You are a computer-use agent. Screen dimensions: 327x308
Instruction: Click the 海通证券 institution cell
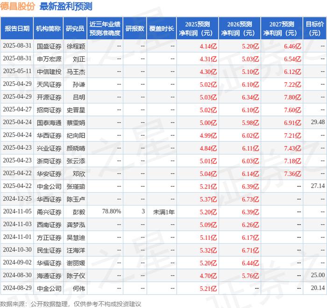pyautogui.click(x=49, y=276)
